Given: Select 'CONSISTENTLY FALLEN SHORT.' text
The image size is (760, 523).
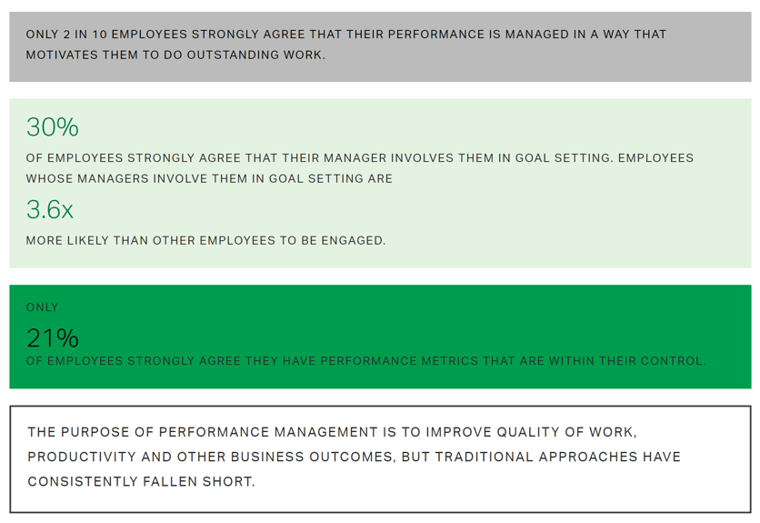Looking at the screenshot, I should [141, 482].
